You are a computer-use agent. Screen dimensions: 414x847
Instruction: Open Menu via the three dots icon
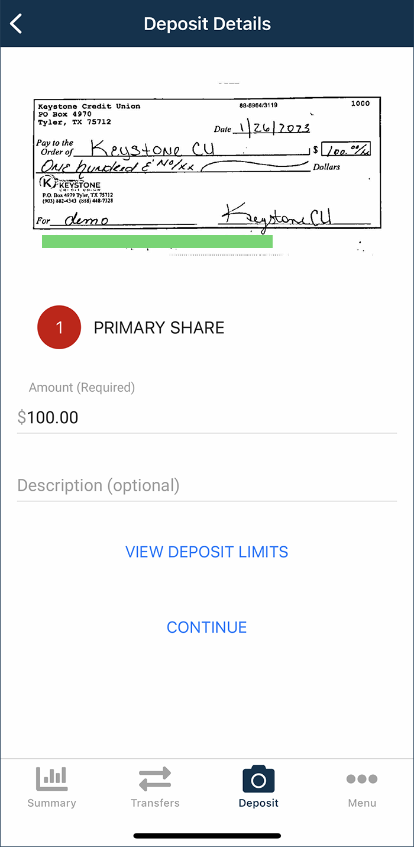point(362,778)
